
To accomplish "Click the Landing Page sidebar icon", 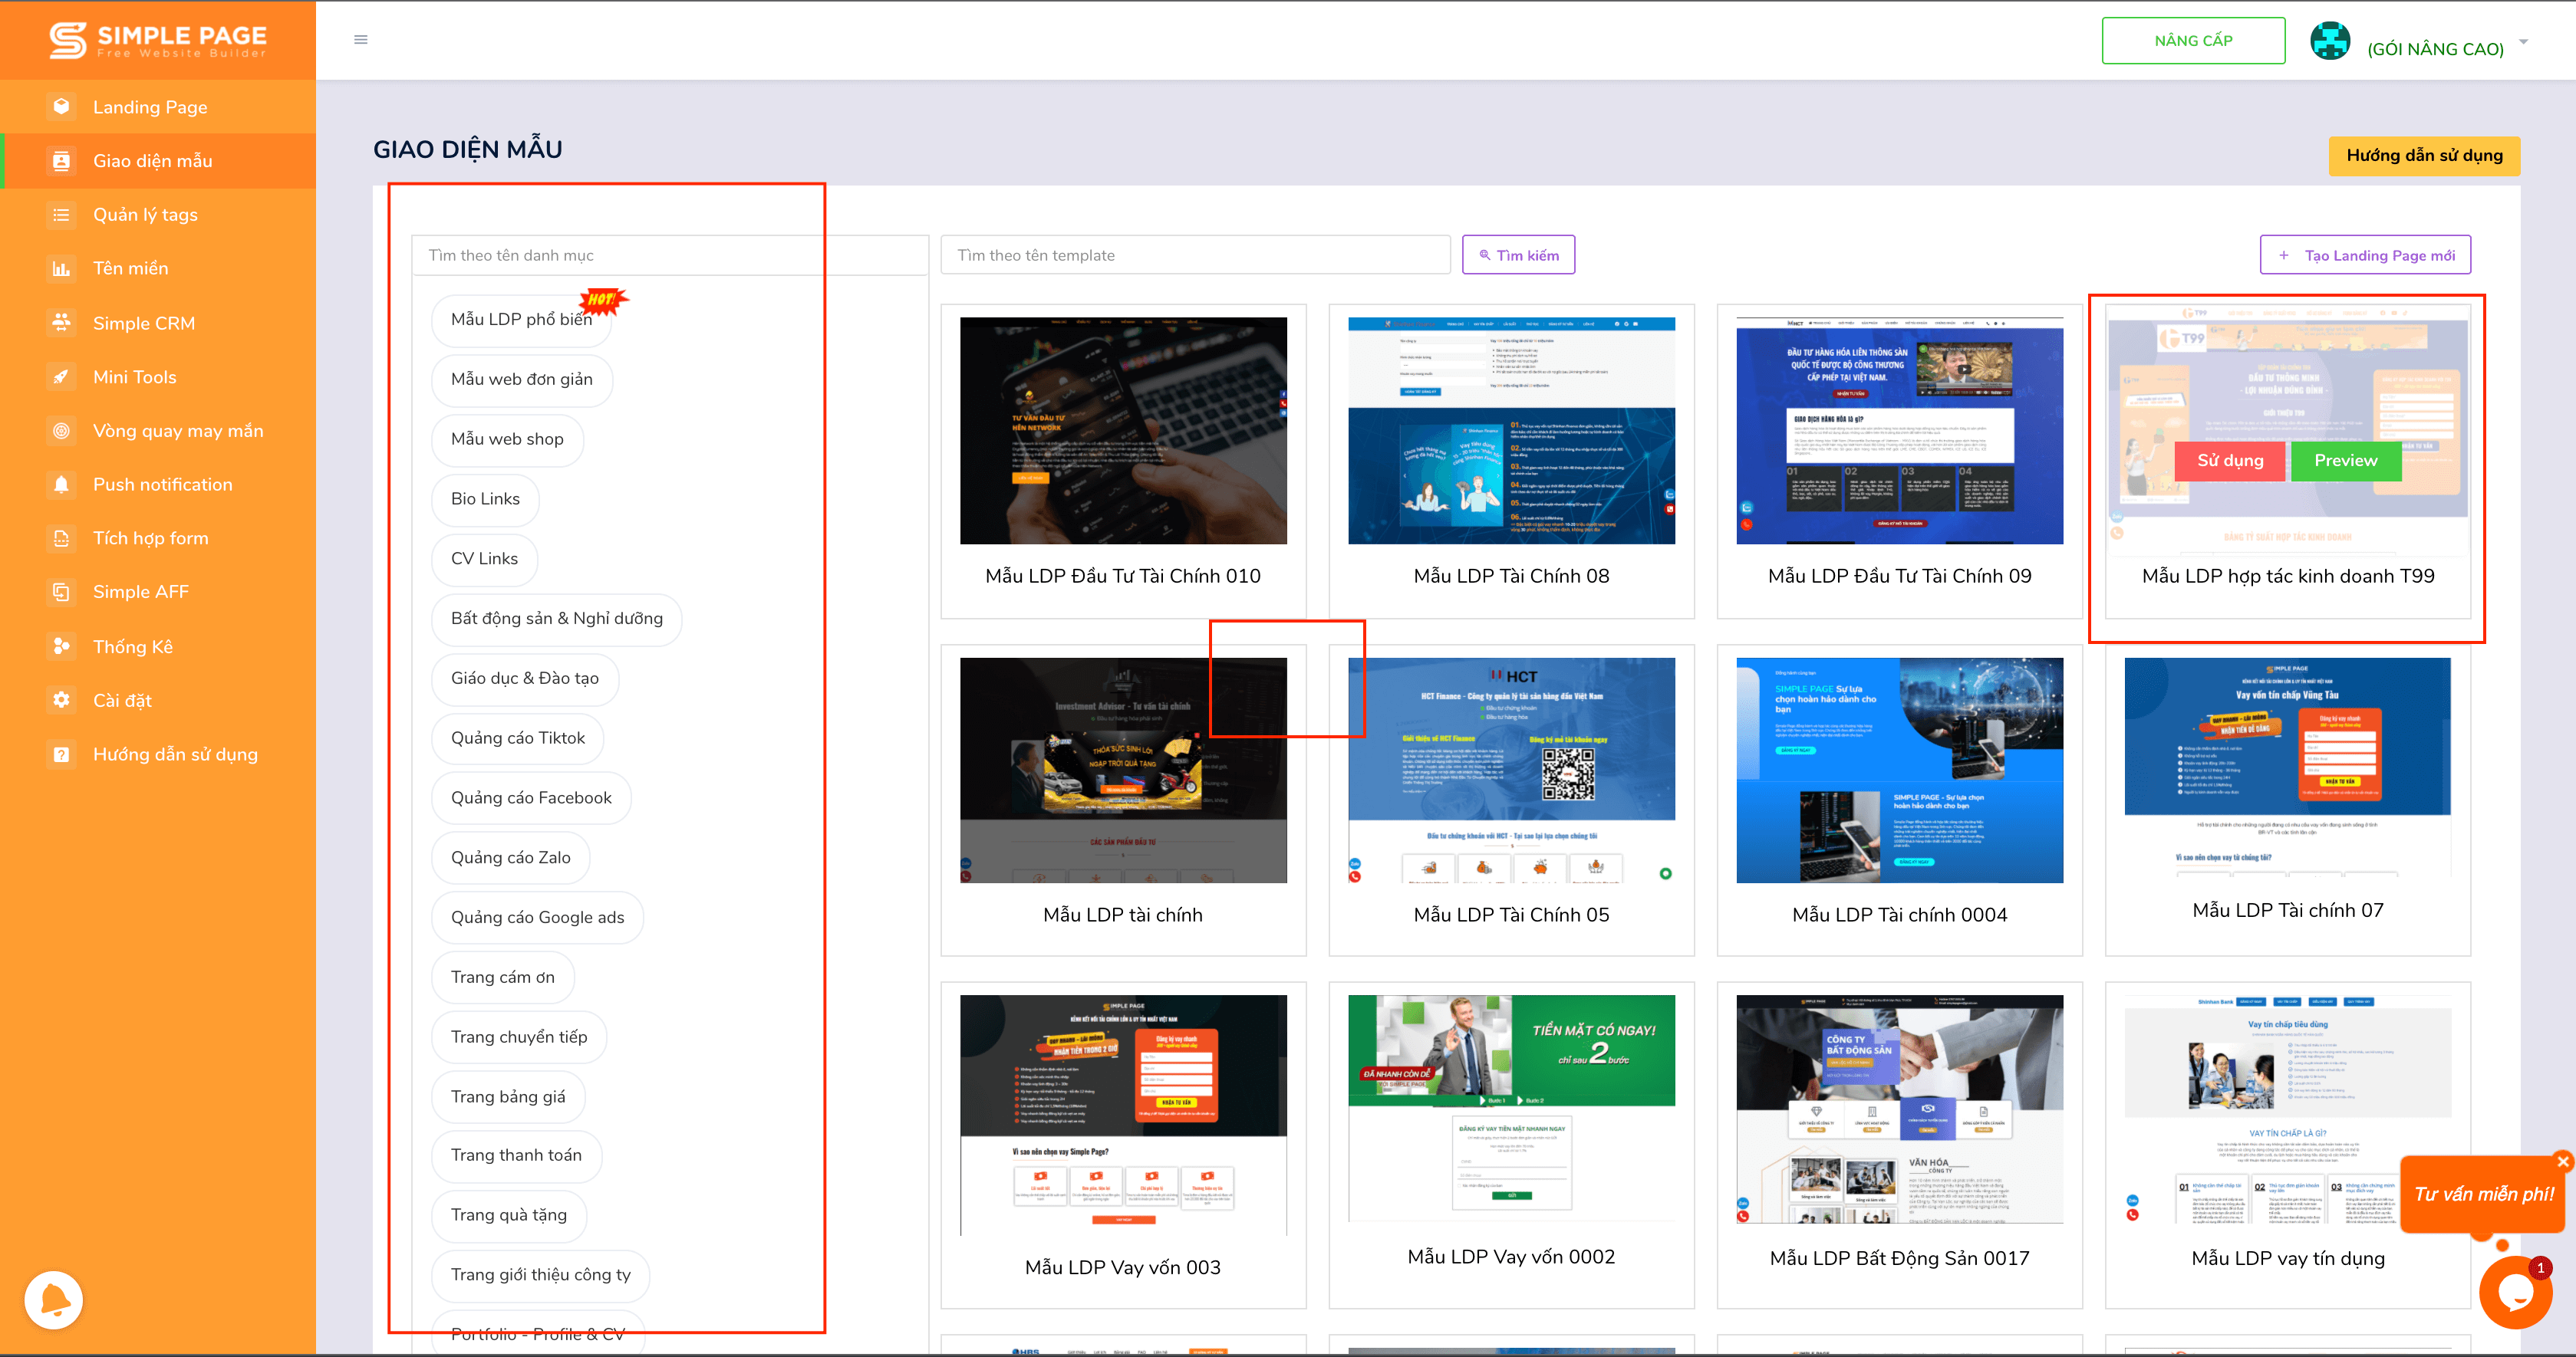I will click(x=61, y=106).
